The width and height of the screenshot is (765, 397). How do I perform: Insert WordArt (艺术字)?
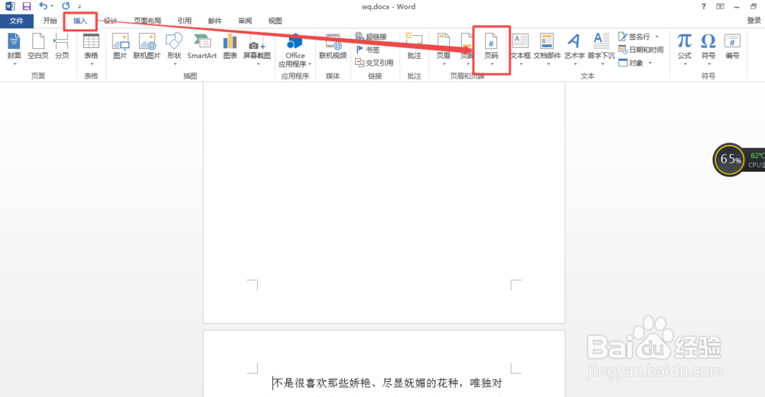tap(575, 49)
